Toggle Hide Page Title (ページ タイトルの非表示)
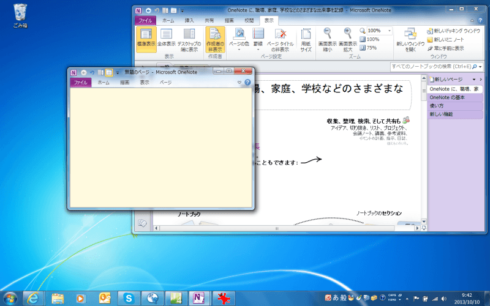This screenshot has height=306, width=490. point(281,39)
